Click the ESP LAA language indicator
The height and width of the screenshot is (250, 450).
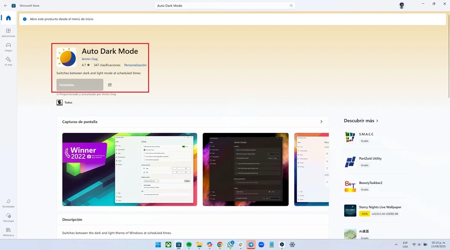(x=405, y=244)
